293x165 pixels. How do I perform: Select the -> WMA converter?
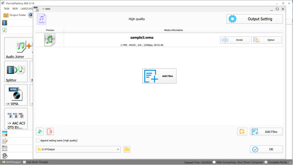click(16, 95)
